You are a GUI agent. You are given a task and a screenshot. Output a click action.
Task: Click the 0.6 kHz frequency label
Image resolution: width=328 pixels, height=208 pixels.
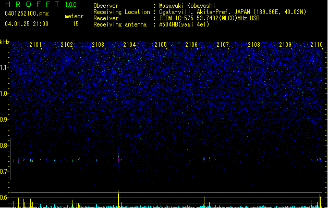point(4,198)
